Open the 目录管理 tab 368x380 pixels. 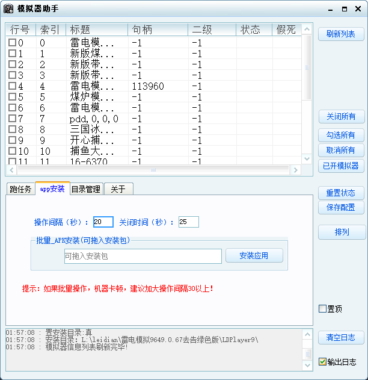click(86, 189)
